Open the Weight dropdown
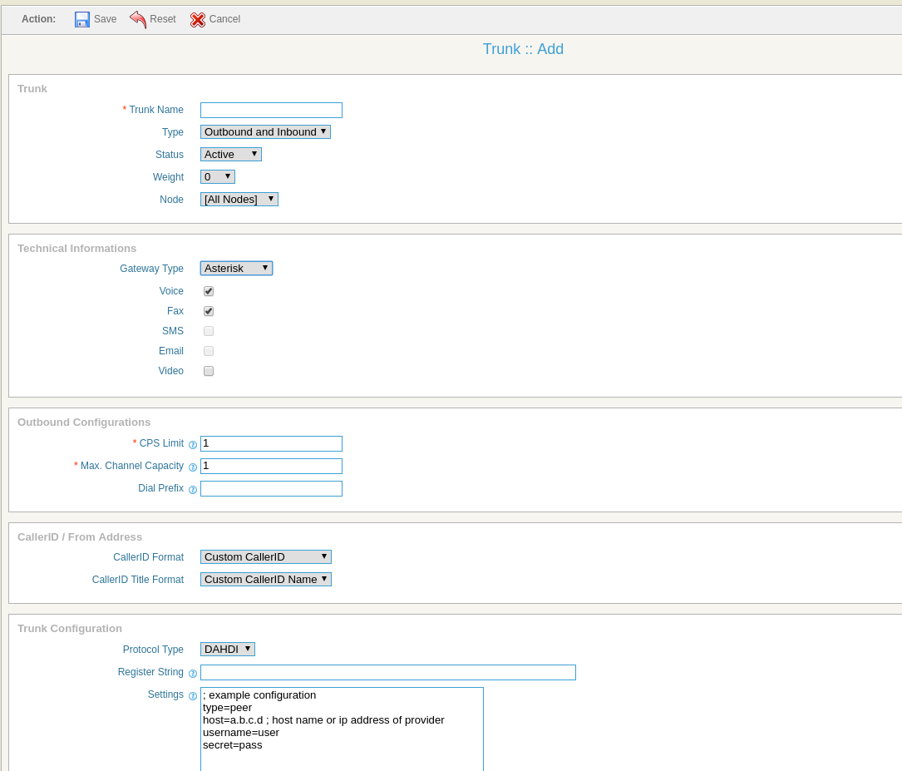902x771 pixels. point(218,176)
